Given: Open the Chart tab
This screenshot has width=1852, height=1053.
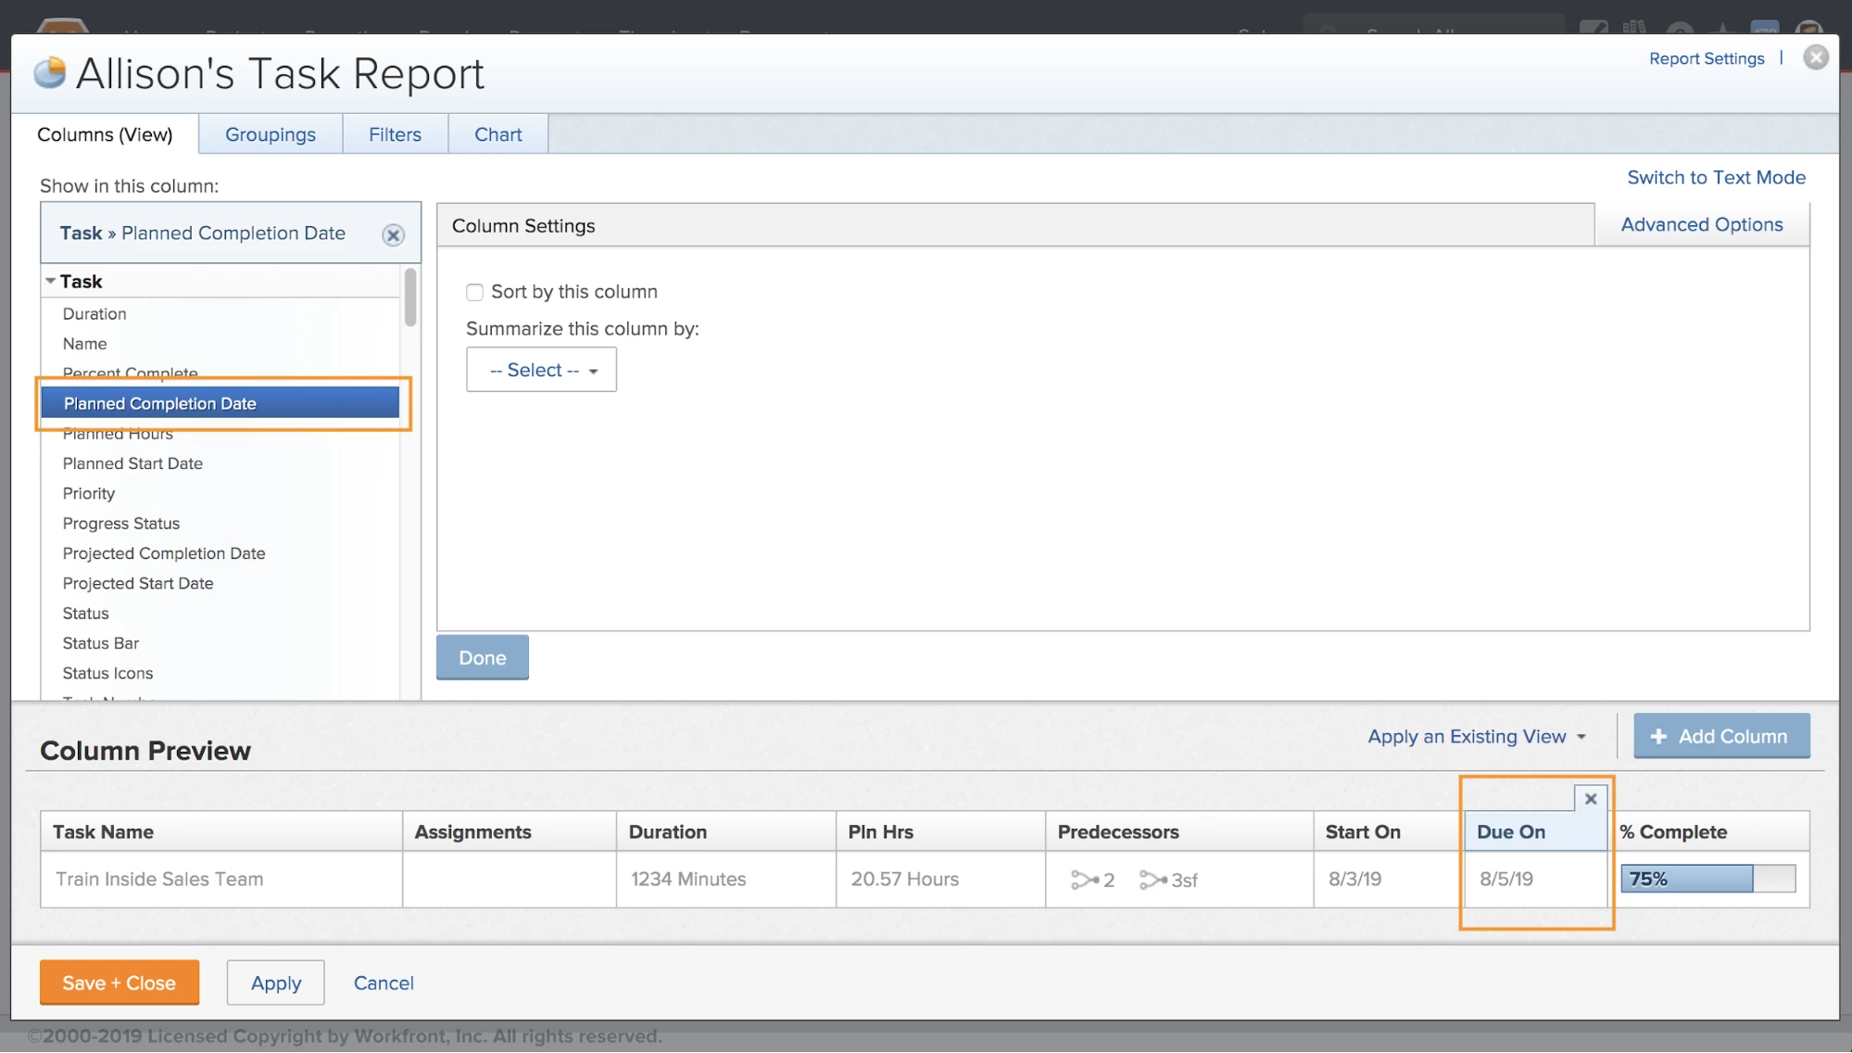Looking at the screenshot, I should (x=498, y=134).
